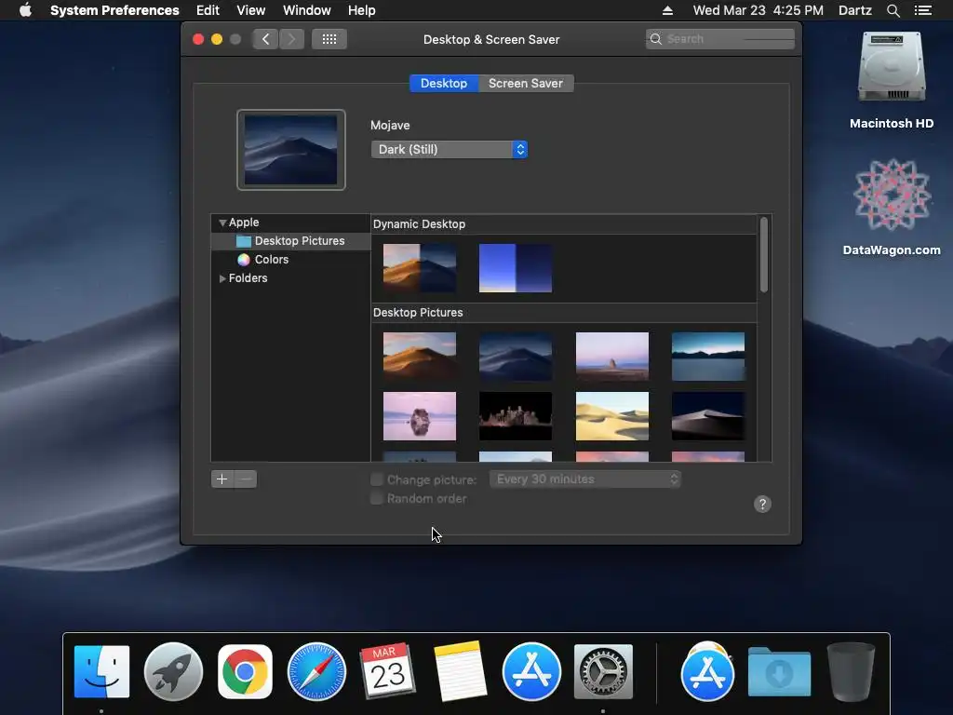Go back with the toolbar back arrow
Image resolution: width=953 pixels, height=715 pixels.
pyautogui.click(x=265, y=39)
